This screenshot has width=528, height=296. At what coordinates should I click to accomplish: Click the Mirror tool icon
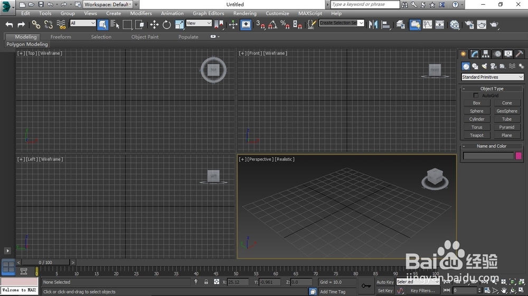373,24
